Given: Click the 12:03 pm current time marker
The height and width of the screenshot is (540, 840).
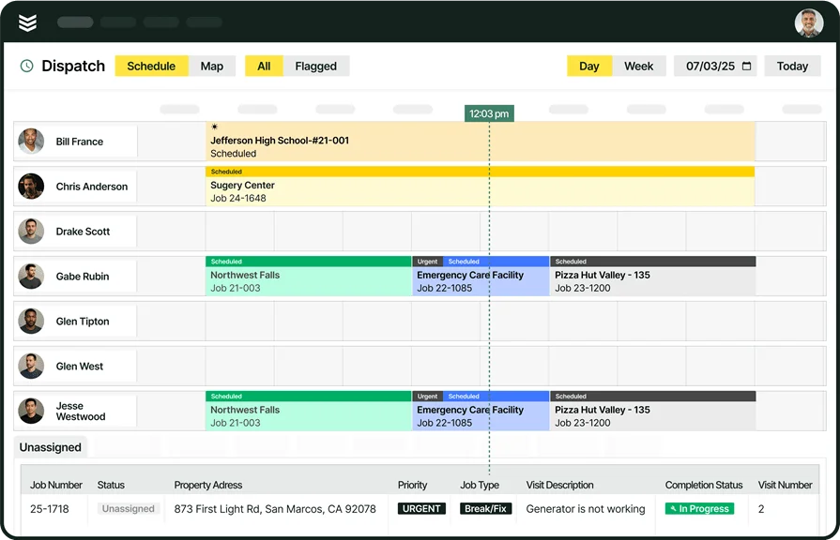Looking at the screenshot, I should (489, 112).
